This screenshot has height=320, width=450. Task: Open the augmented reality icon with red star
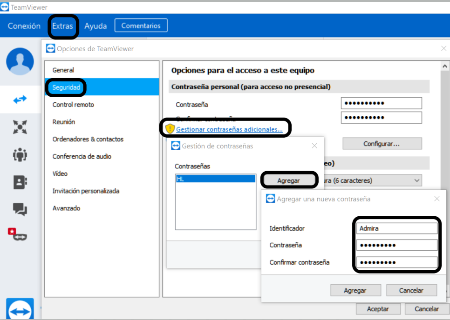(x=18, y=234)
